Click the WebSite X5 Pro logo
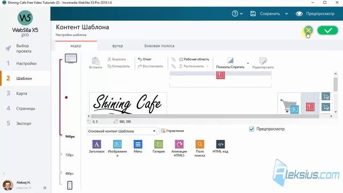343x193 pixels. [x=25, y=24]
